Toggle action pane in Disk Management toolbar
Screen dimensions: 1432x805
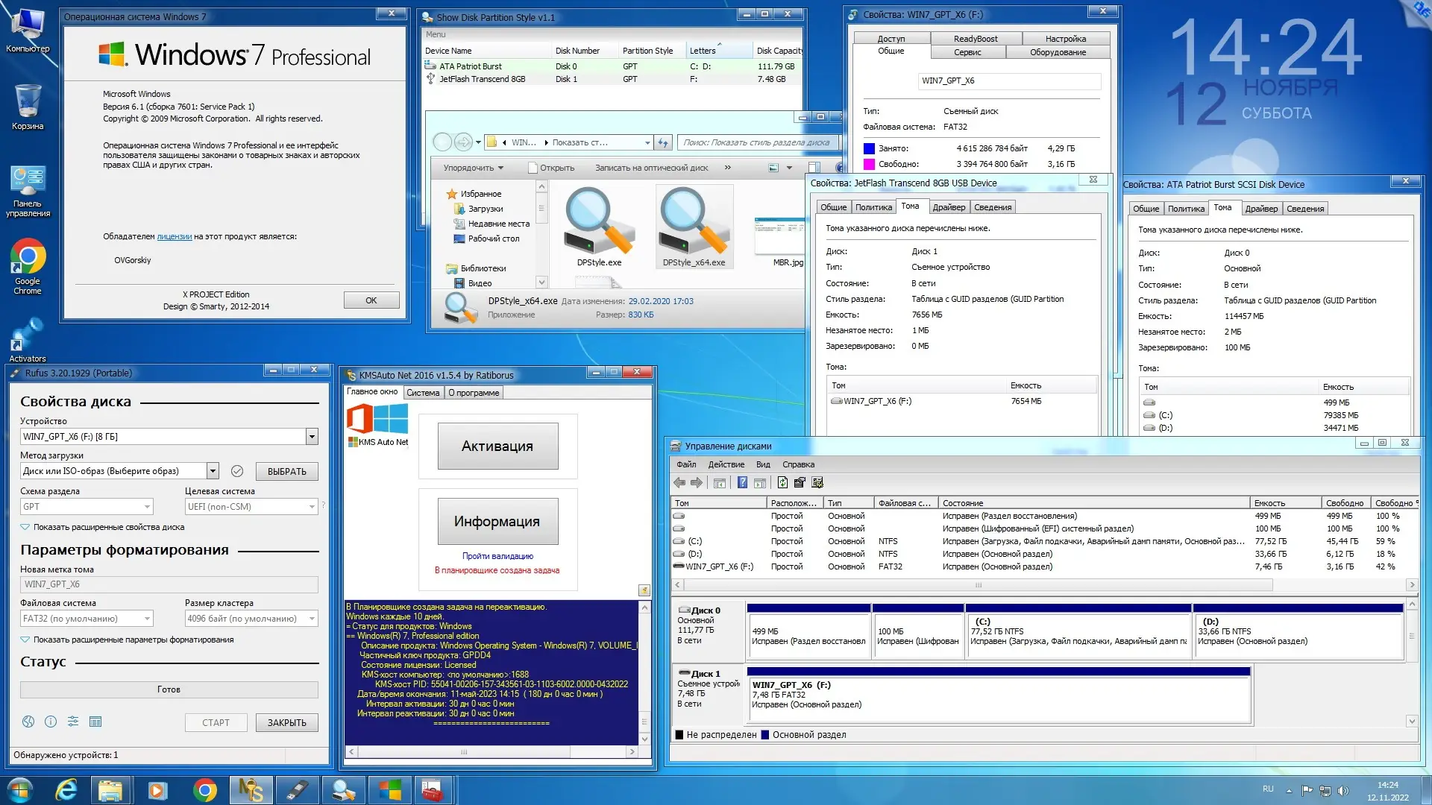point(761,483)
